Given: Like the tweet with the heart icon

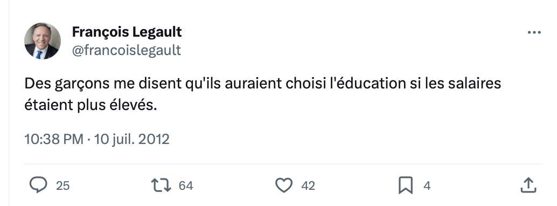Looking at the screenshot, I should (284, 186).
